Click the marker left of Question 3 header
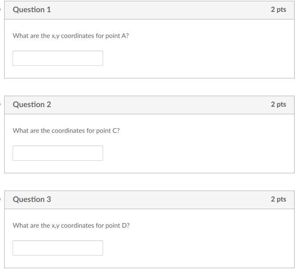 1,199
